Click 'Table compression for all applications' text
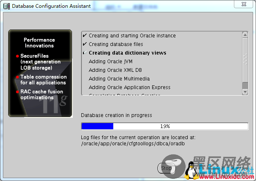The height and width of the screenshot is (181, 256). (43, 80)
